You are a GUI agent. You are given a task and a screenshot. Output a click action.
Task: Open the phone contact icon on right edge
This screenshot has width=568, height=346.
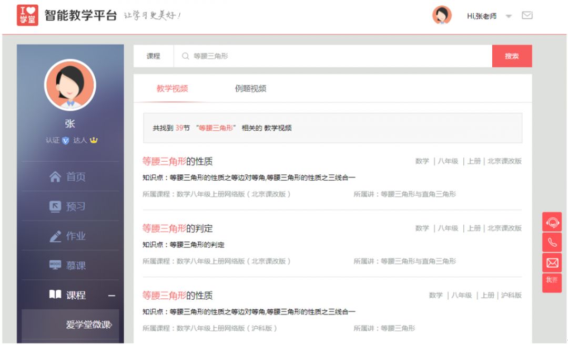coord(552,242)
